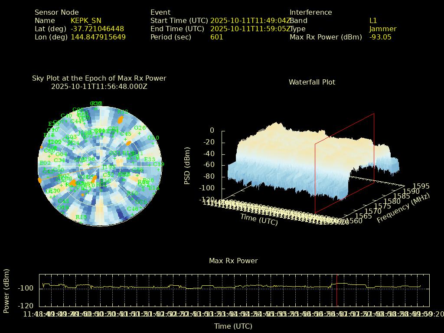The image size is (444, 333).
Task: Click the Max Rx Power value -93.05
Action: 380,37
